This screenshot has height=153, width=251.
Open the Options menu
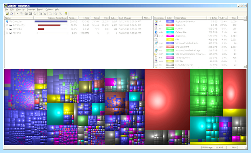coord(49,10)
